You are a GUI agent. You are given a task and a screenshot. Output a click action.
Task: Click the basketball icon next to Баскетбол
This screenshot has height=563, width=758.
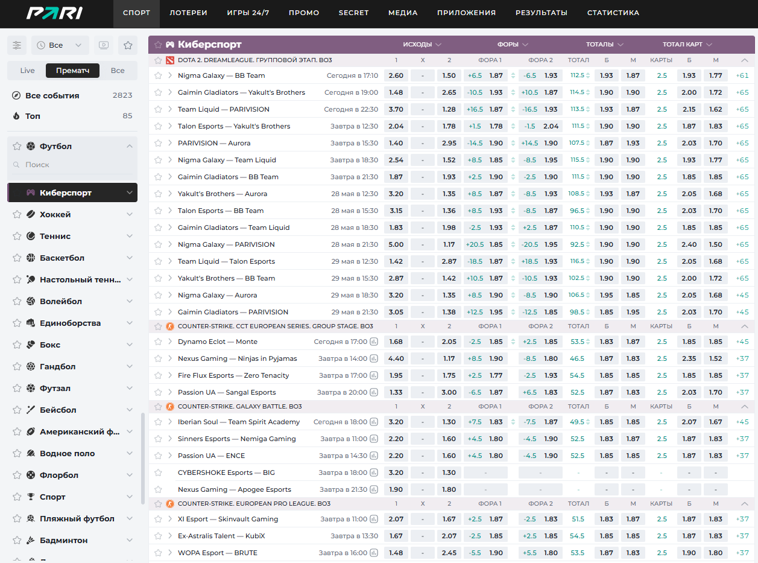[x=31, y=258]
